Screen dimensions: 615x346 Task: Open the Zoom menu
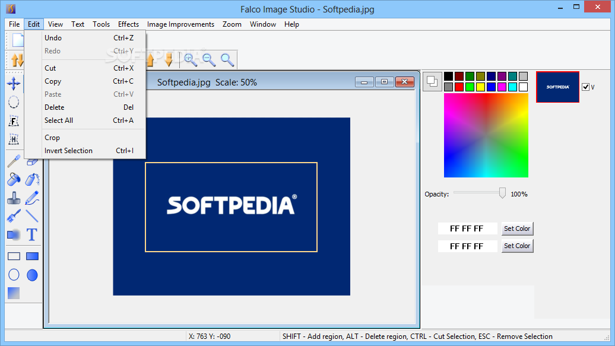(x=232, y=24)
